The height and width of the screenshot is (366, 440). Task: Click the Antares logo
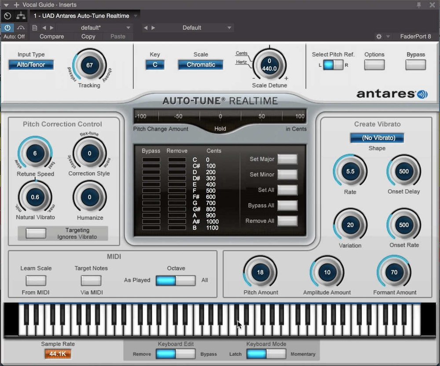coord(391,93)
